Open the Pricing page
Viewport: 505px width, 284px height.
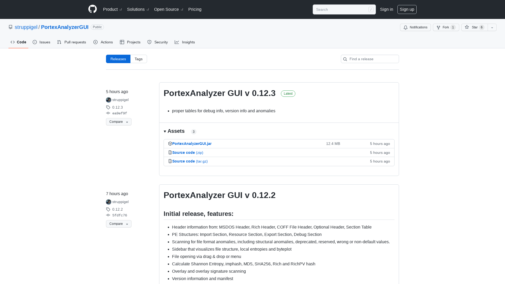tap(195, 9)
